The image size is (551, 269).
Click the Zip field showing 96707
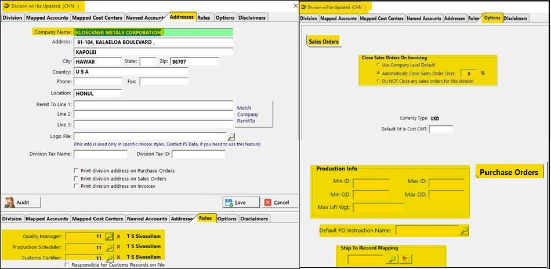(x=194, y=61)
